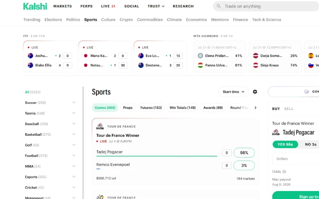319x199 pixels.
Task: Expand the TRUST menu
Action: tap(156, 6)
